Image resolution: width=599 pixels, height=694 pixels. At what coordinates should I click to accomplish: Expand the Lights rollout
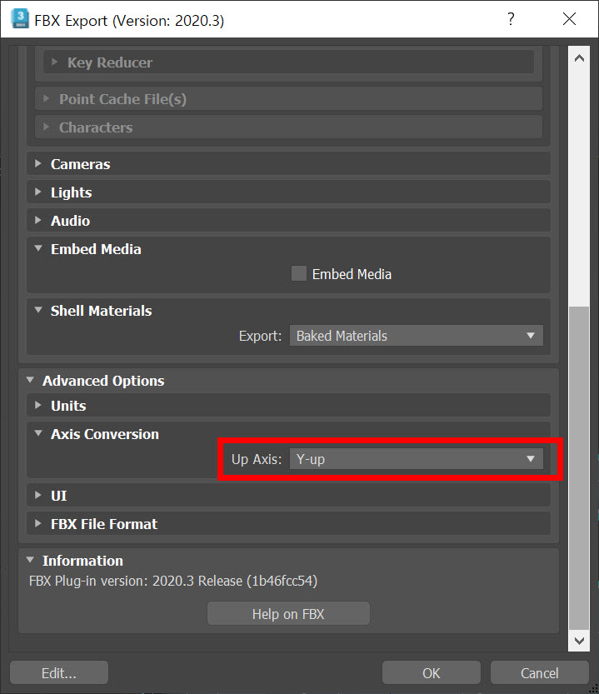tap(288, 192)
